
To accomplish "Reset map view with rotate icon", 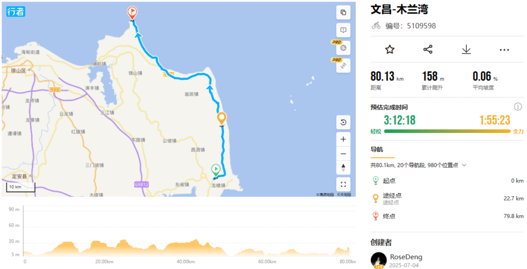I will pos(343,122).
